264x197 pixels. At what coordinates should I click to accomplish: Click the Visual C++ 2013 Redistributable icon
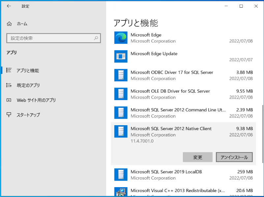click(x=121, y=192)
